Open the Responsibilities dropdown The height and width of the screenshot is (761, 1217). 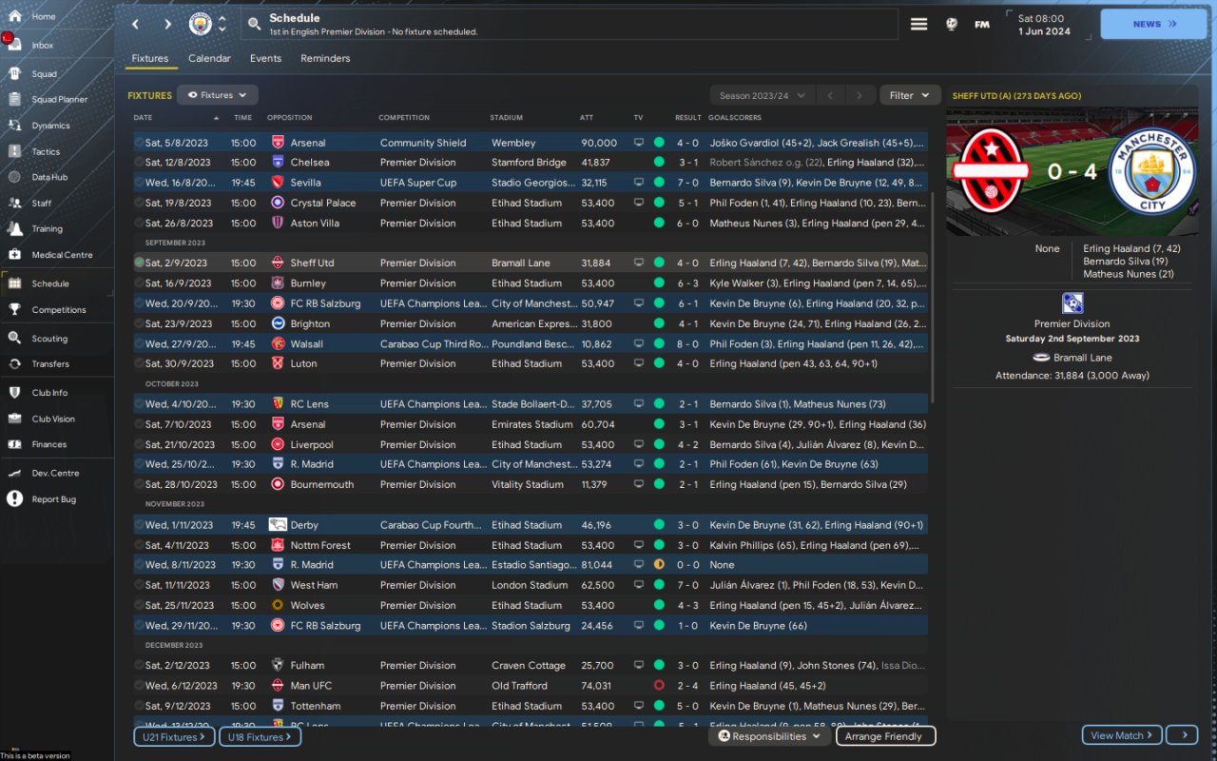point(769,736)
